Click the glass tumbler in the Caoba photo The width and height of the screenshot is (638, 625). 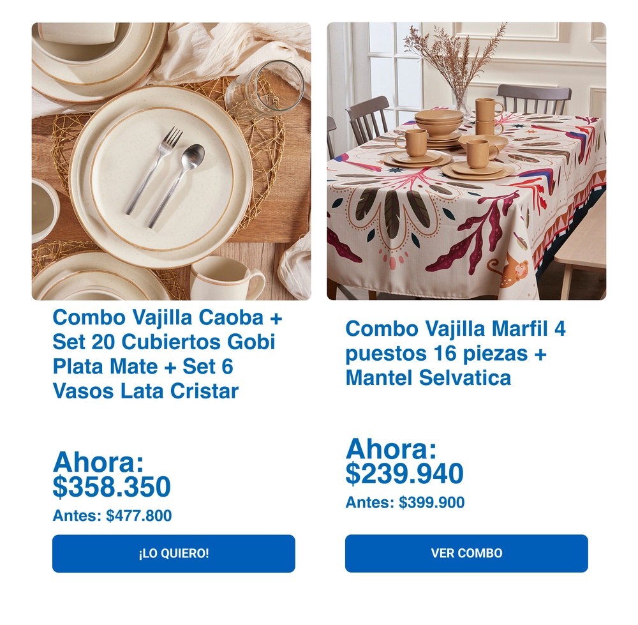pos(264,89)
